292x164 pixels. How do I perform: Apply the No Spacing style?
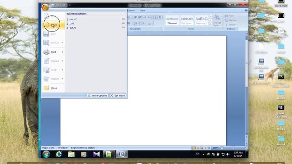187,20
